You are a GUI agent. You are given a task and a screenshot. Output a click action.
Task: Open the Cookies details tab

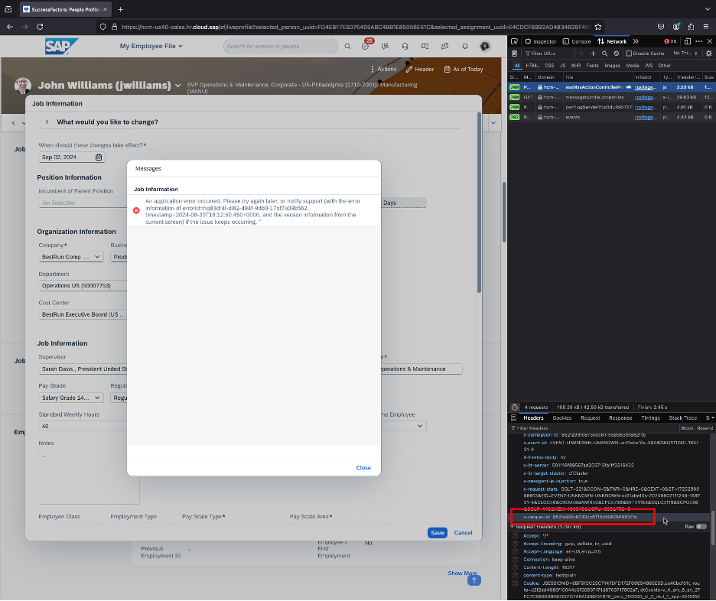click(561, 417)
